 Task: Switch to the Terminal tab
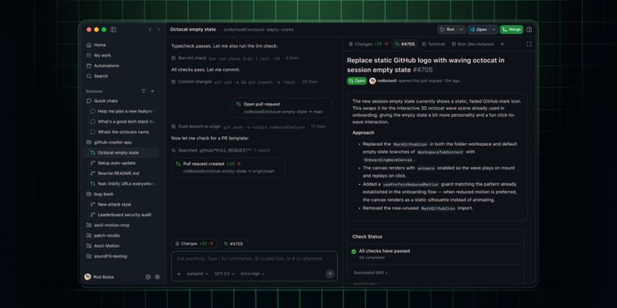pyautogui.click(x=434, y=44)
